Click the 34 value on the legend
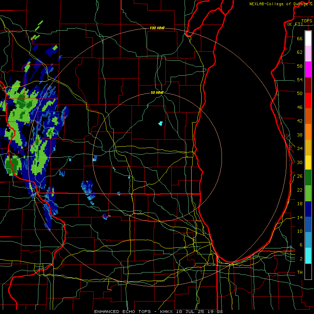 click(300, 149)
